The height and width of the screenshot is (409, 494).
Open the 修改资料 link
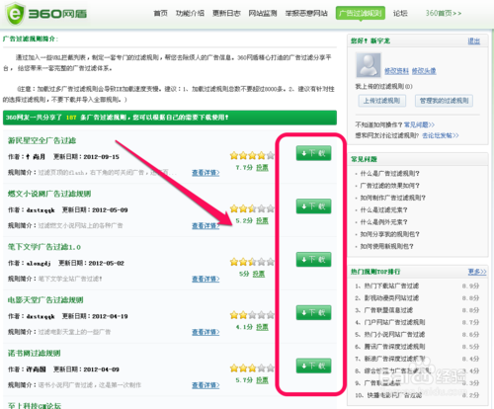(x=396, y=71)
